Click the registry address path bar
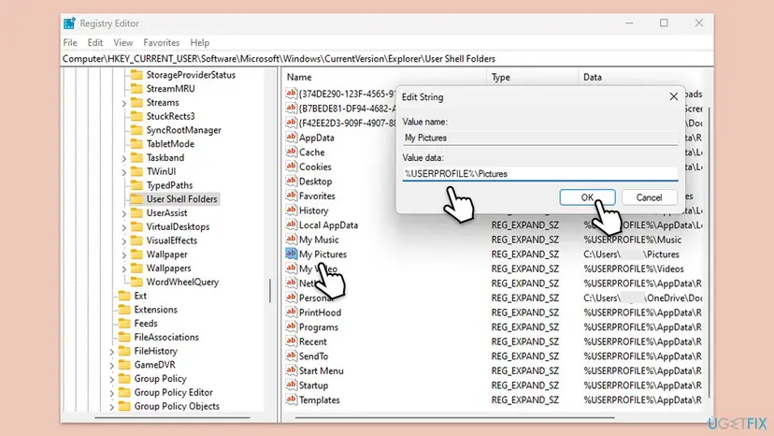 coord(387,59)
